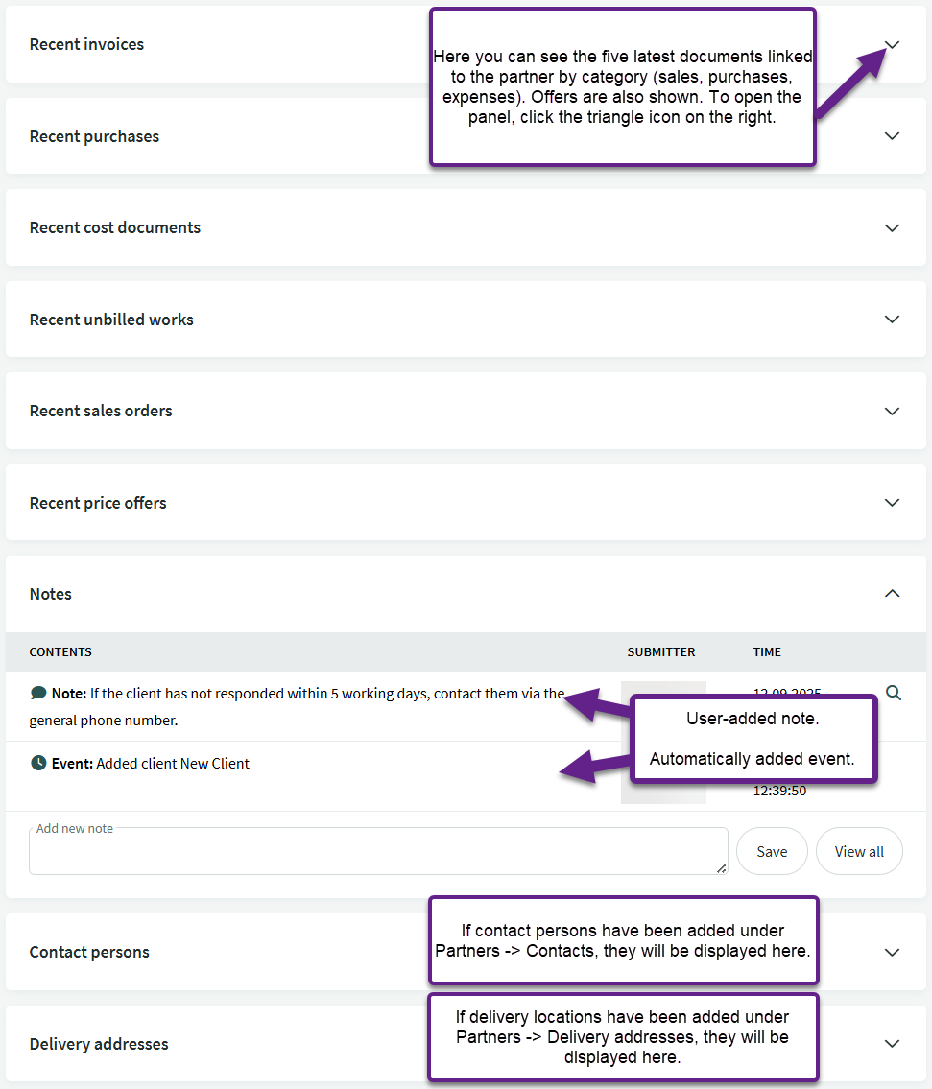Click the SUBMITTER column header
Screen dimensions: 932x1089
(660, 652)
